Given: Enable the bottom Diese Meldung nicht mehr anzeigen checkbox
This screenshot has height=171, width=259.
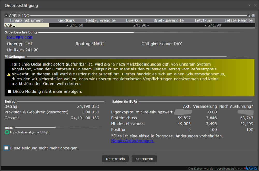Looking at the screenshot, I should click(x=6, y=148).
